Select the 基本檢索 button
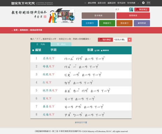Viewport: 162px width, 134px height. pos(98,15)
